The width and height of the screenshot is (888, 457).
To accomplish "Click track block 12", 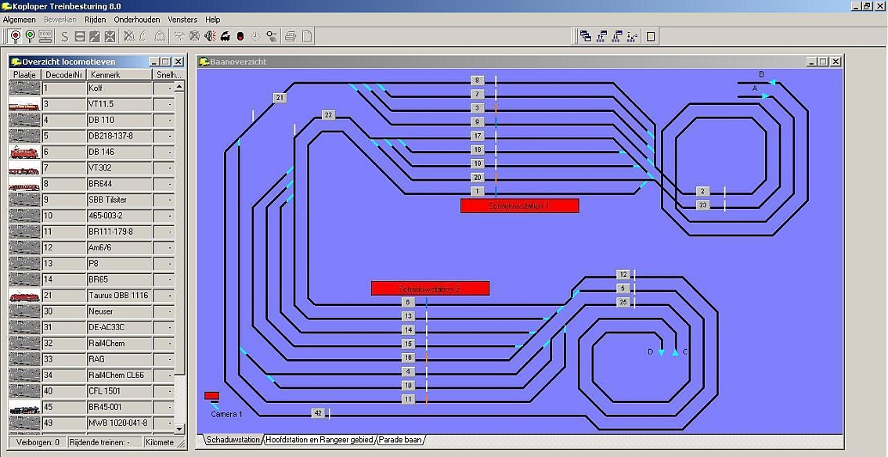I will [623, 275].
